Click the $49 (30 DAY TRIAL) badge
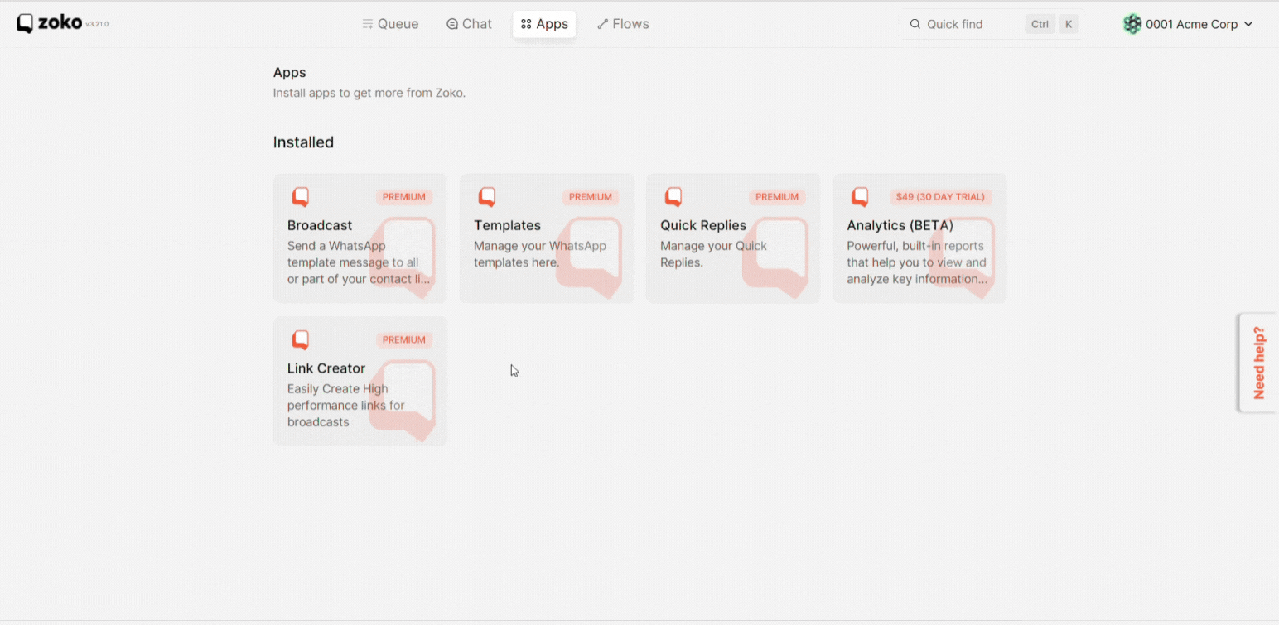Screen dimensions: 1279x625 point(940,197)
